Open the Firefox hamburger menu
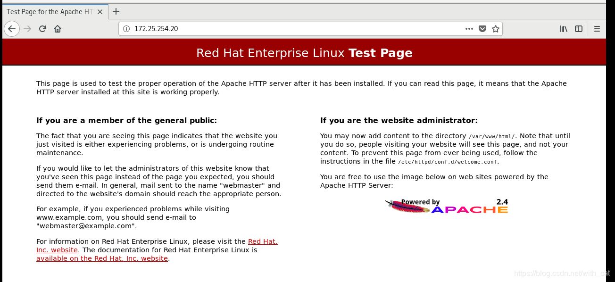This screenshot has height=282, width=615. pyautogui.click(x=597, y=29)
